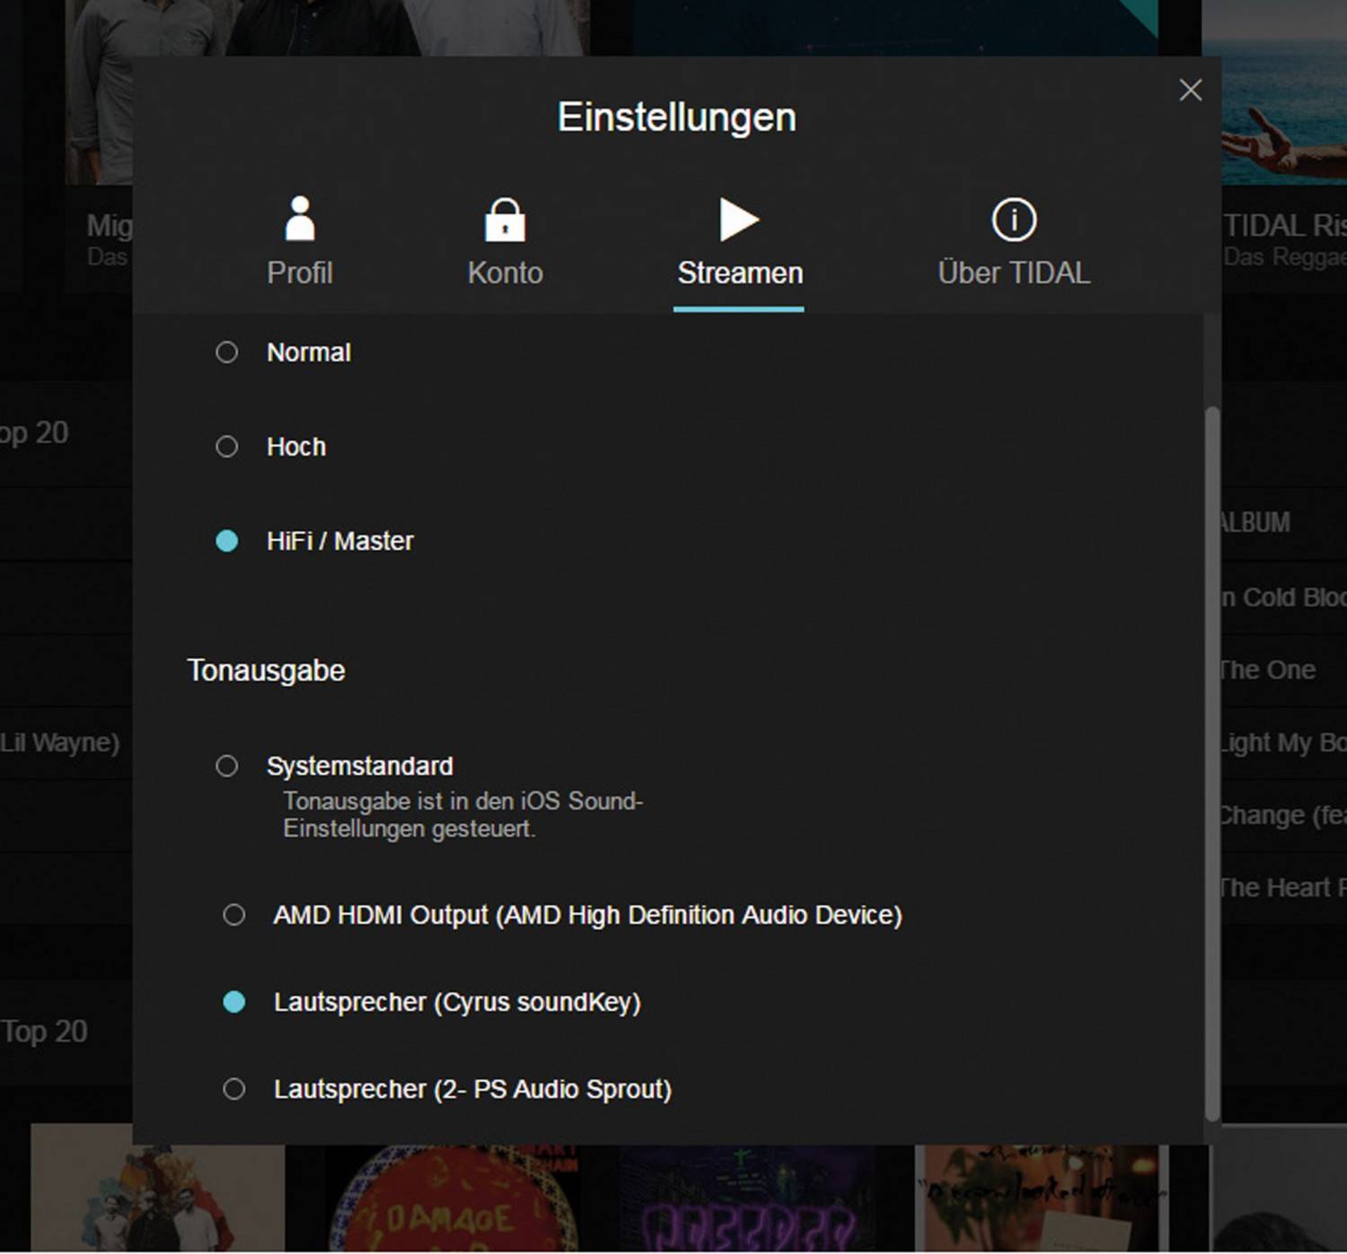Click the Konto padlock icon
Screen dimensions: 1347x1254
pos(505,220)
